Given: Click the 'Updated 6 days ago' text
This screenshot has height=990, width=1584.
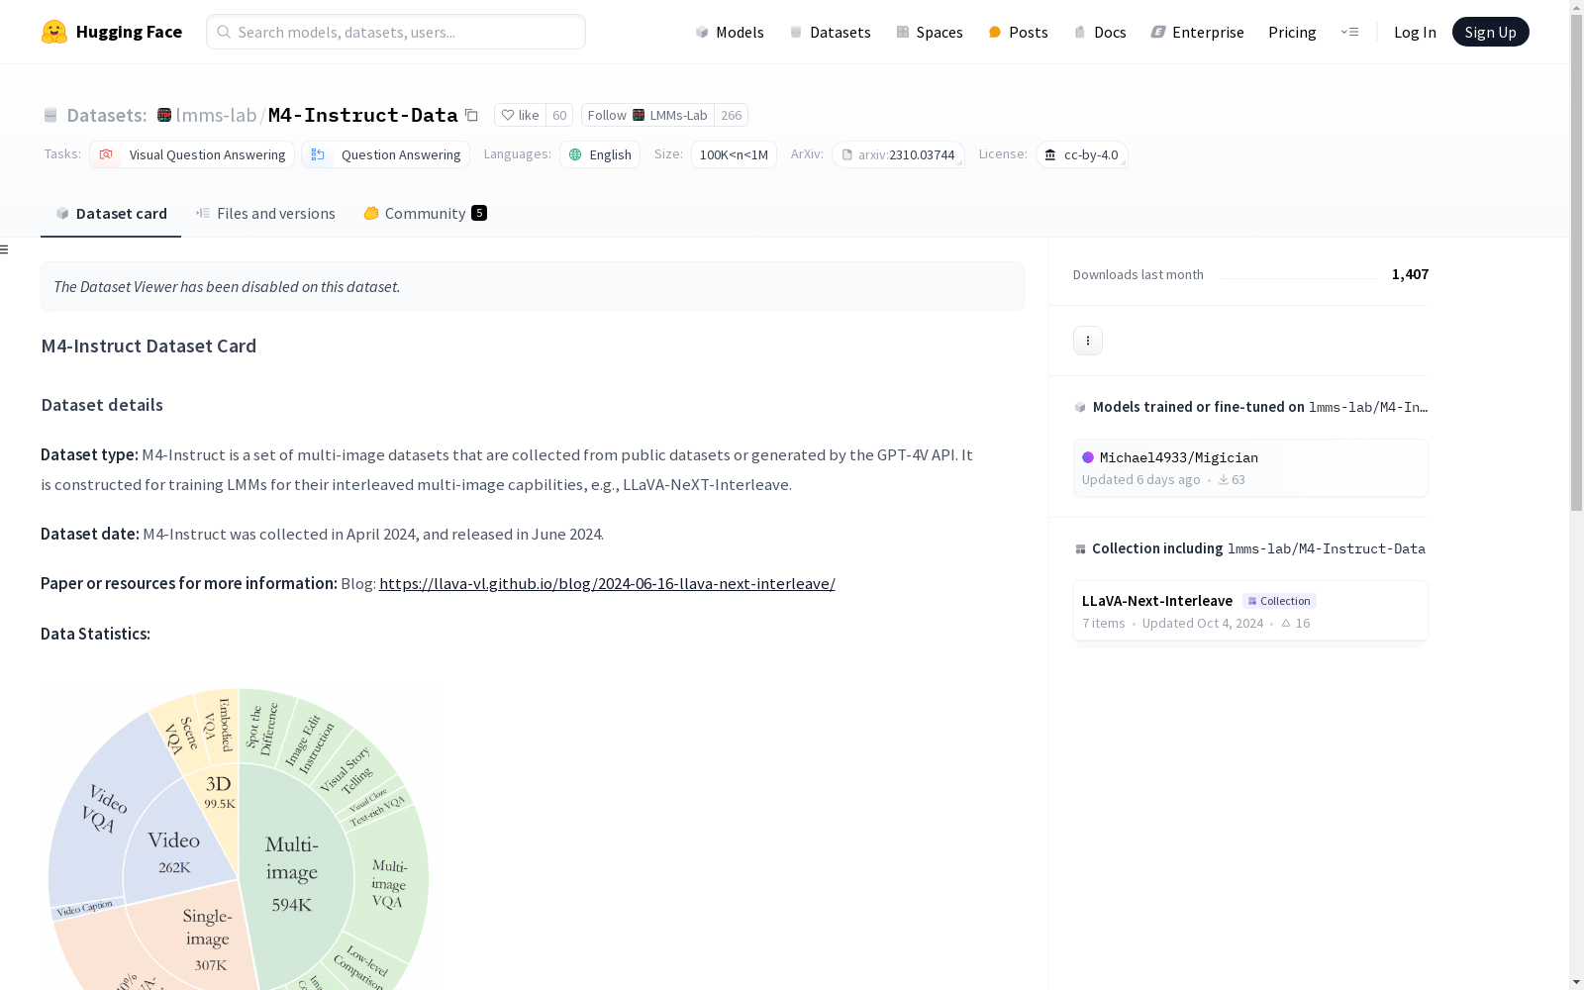Looking at the screenshot, I should coord(1140,480).
